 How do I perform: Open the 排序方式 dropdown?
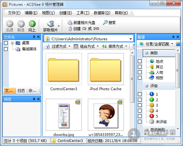[126, 46]
